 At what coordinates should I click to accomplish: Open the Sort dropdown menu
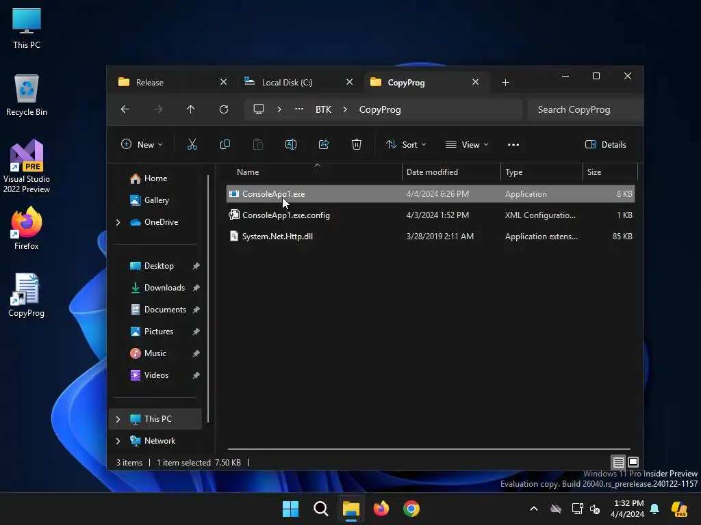click(x=406, y=145)
